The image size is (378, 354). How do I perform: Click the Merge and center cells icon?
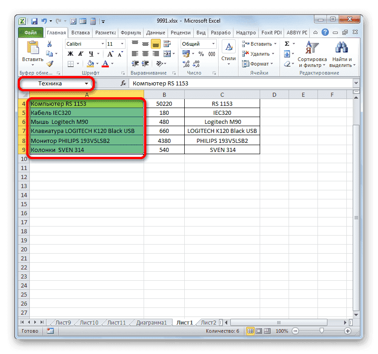coord(168,53)
